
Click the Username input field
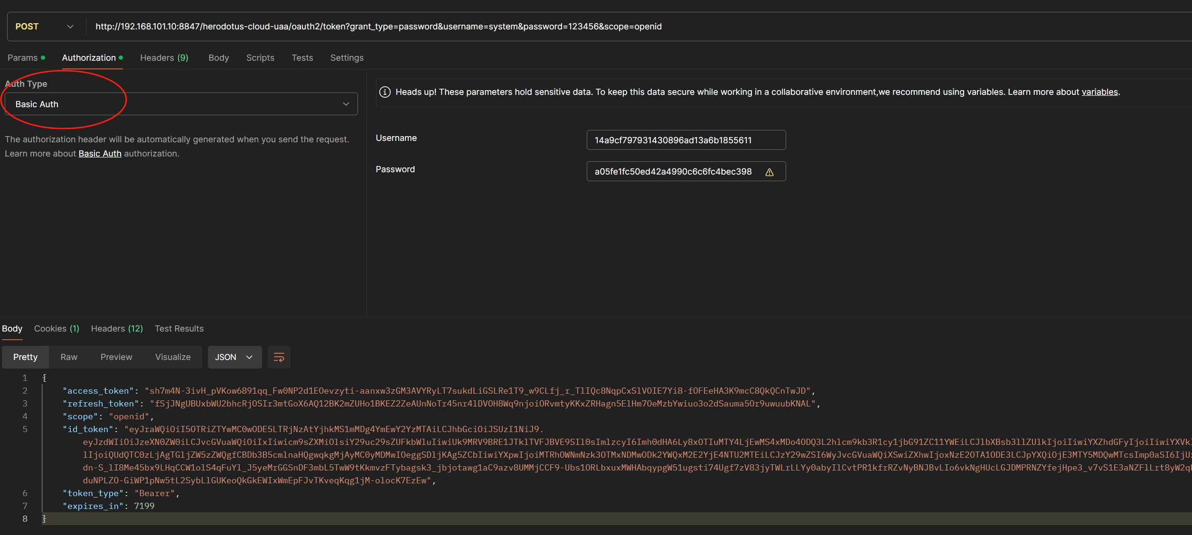coord(685,140)
